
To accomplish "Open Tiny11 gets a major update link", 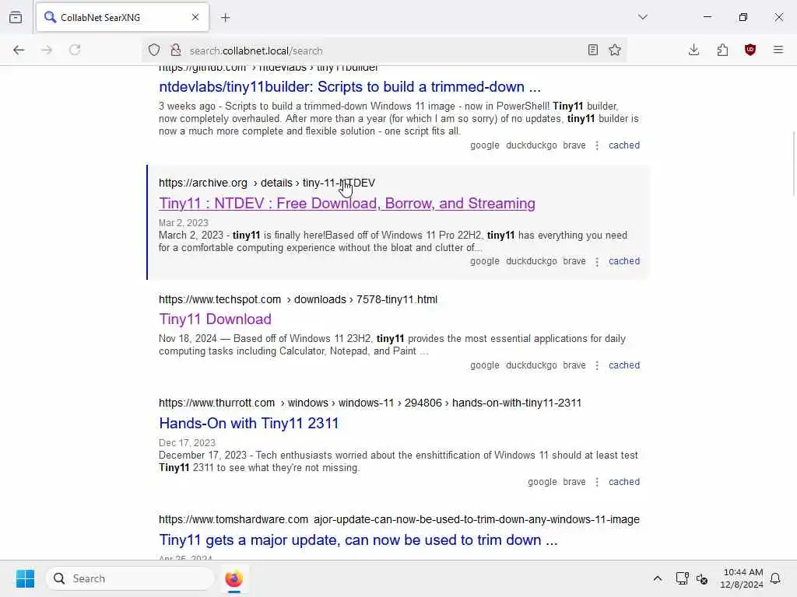I will click(358, 540).
